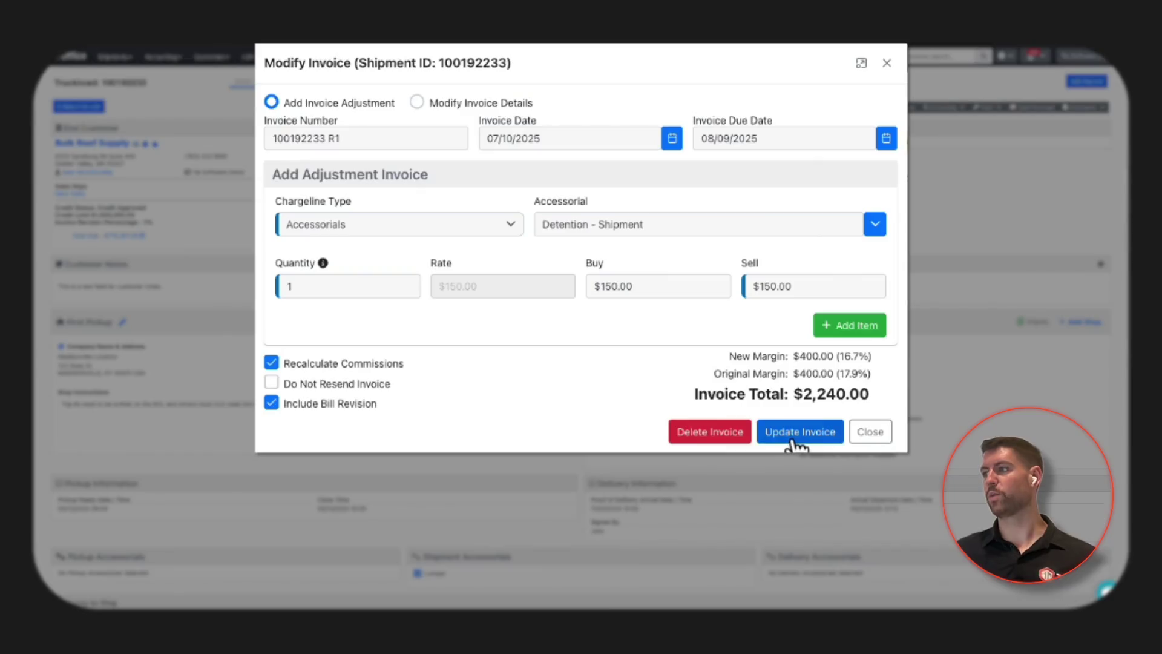Uncheck Include Bill Revision checkbox
The width and height of the screenshot is (1162, 654).
[271, 403]
